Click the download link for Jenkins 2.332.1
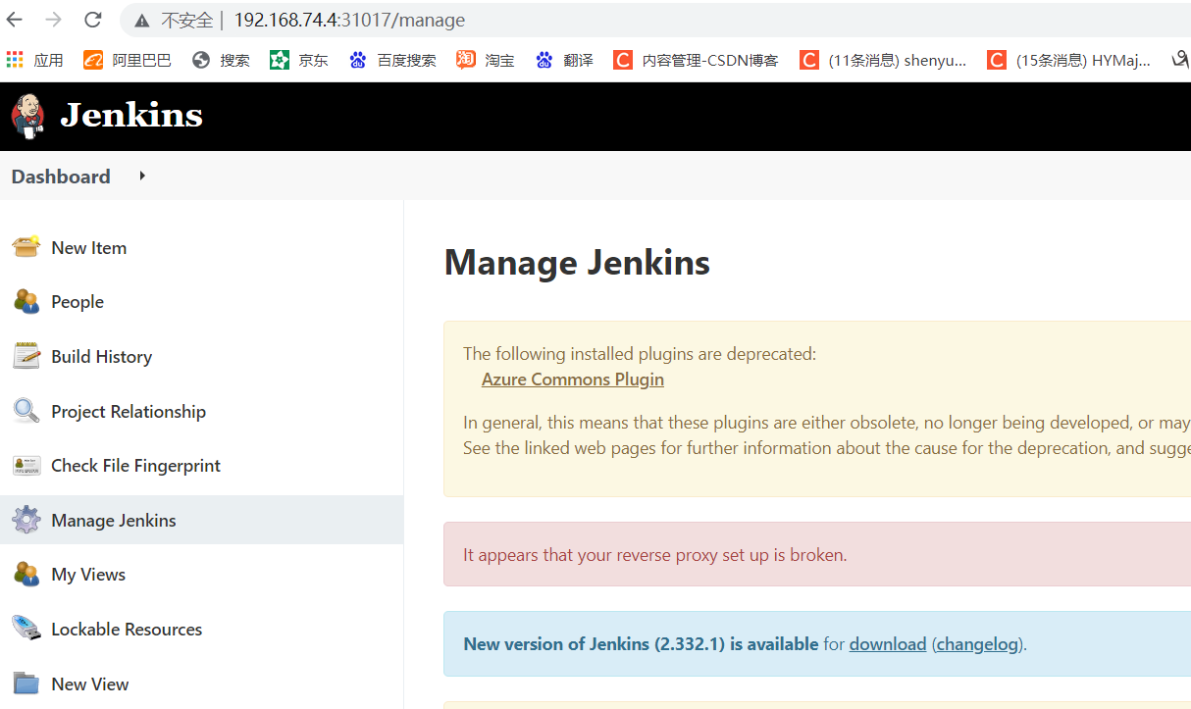Screen dimensions: 1191x709 point(887,643)
